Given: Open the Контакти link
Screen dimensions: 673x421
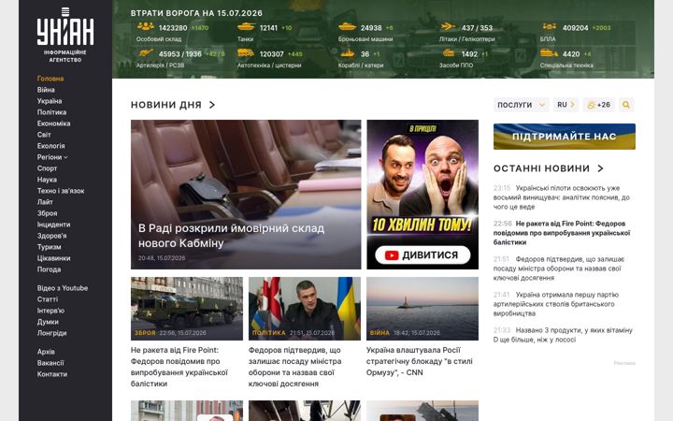Looking at the screenshot, I should (x=52, y=374).
